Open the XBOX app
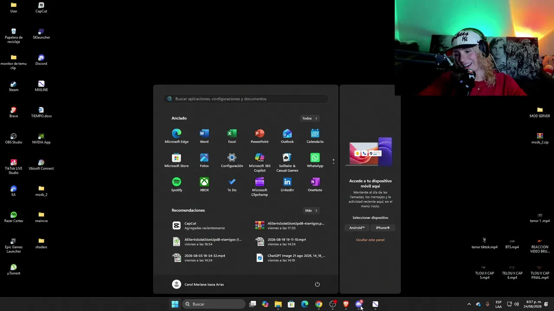 point(204,184)
